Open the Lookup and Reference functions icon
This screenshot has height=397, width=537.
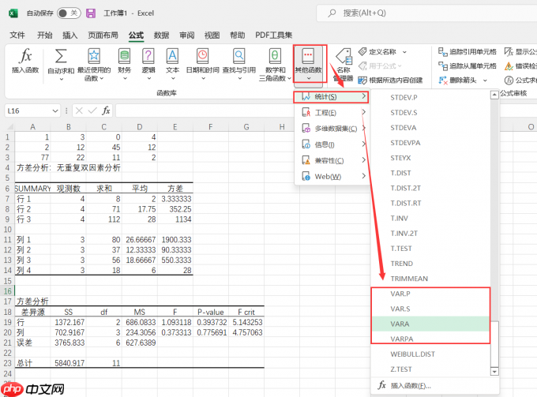tap(239, 56)
